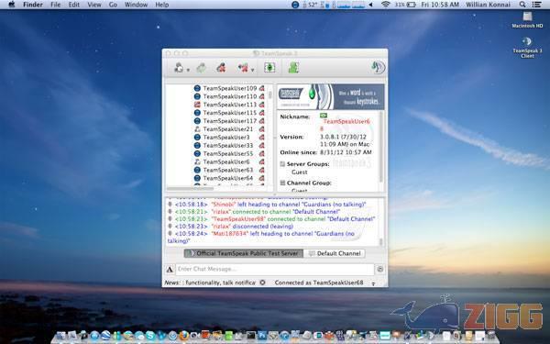Click the green flag icon above the nickname
Image resolution: width=550 pixels, height=344 pixels.
click(x=324, y=116)
